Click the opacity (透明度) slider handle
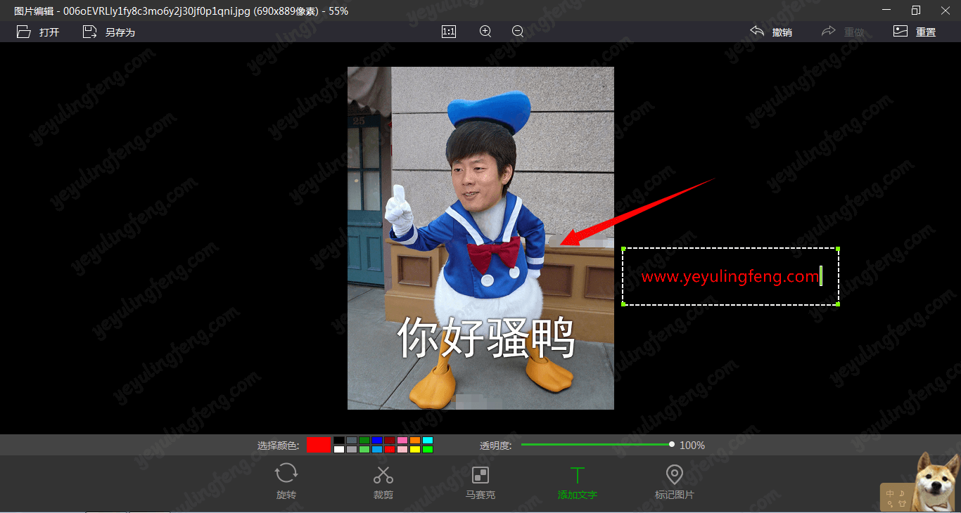This screenshot has height=513, width=961. click(x=672, y=444)
